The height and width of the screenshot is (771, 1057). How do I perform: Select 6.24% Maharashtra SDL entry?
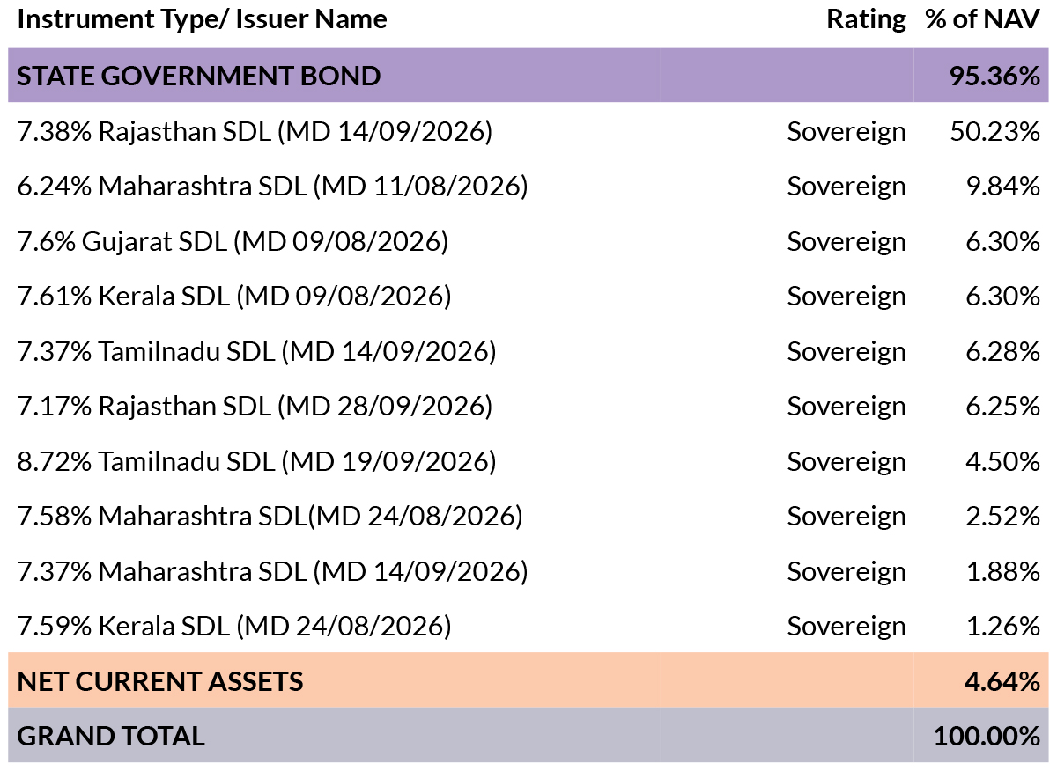272,187
